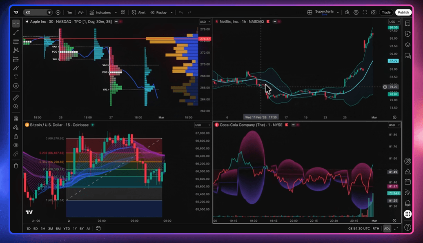Add a symbol to compare with the plus icon
423x243 pixels.
point(58,12)
